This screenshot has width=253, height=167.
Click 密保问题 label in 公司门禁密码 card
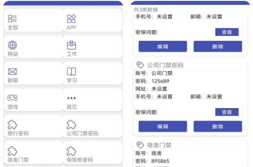click(x=147, y=112)
